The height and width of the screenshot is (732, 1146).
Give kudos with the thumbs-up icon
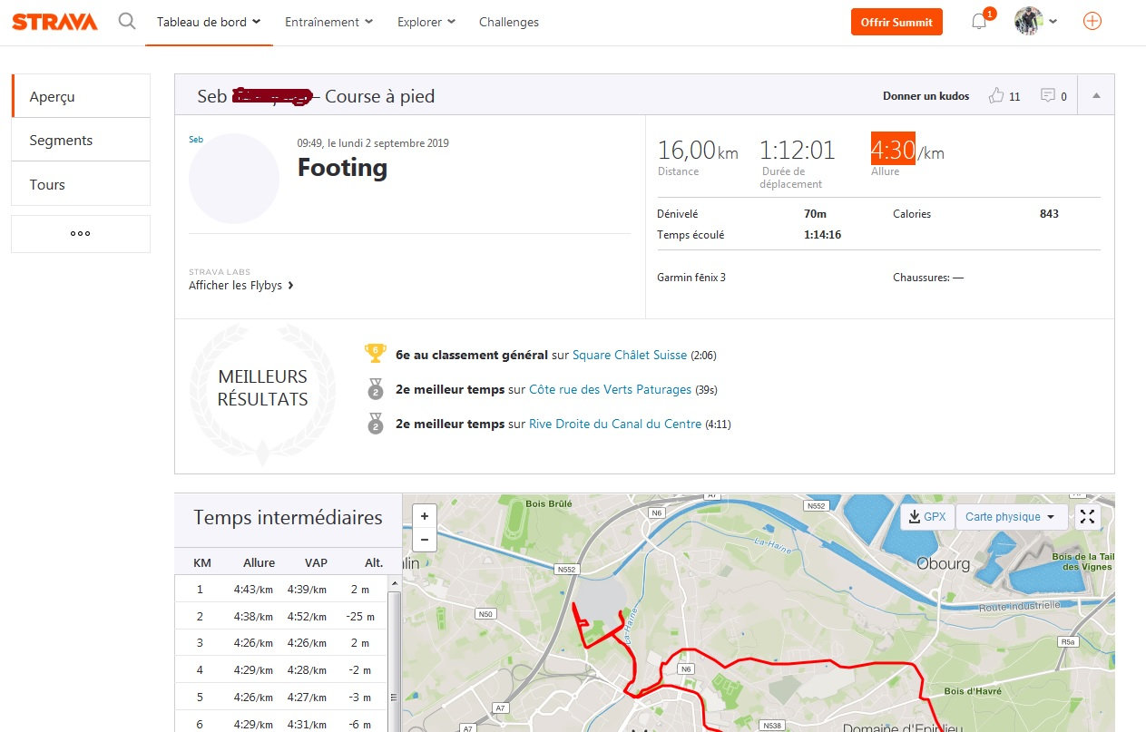[x=996, y=95]
